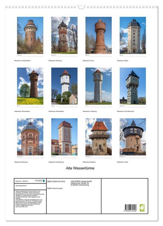
Task: Open the Wasserturm Athensleben photo
Action: coord(64,86)
